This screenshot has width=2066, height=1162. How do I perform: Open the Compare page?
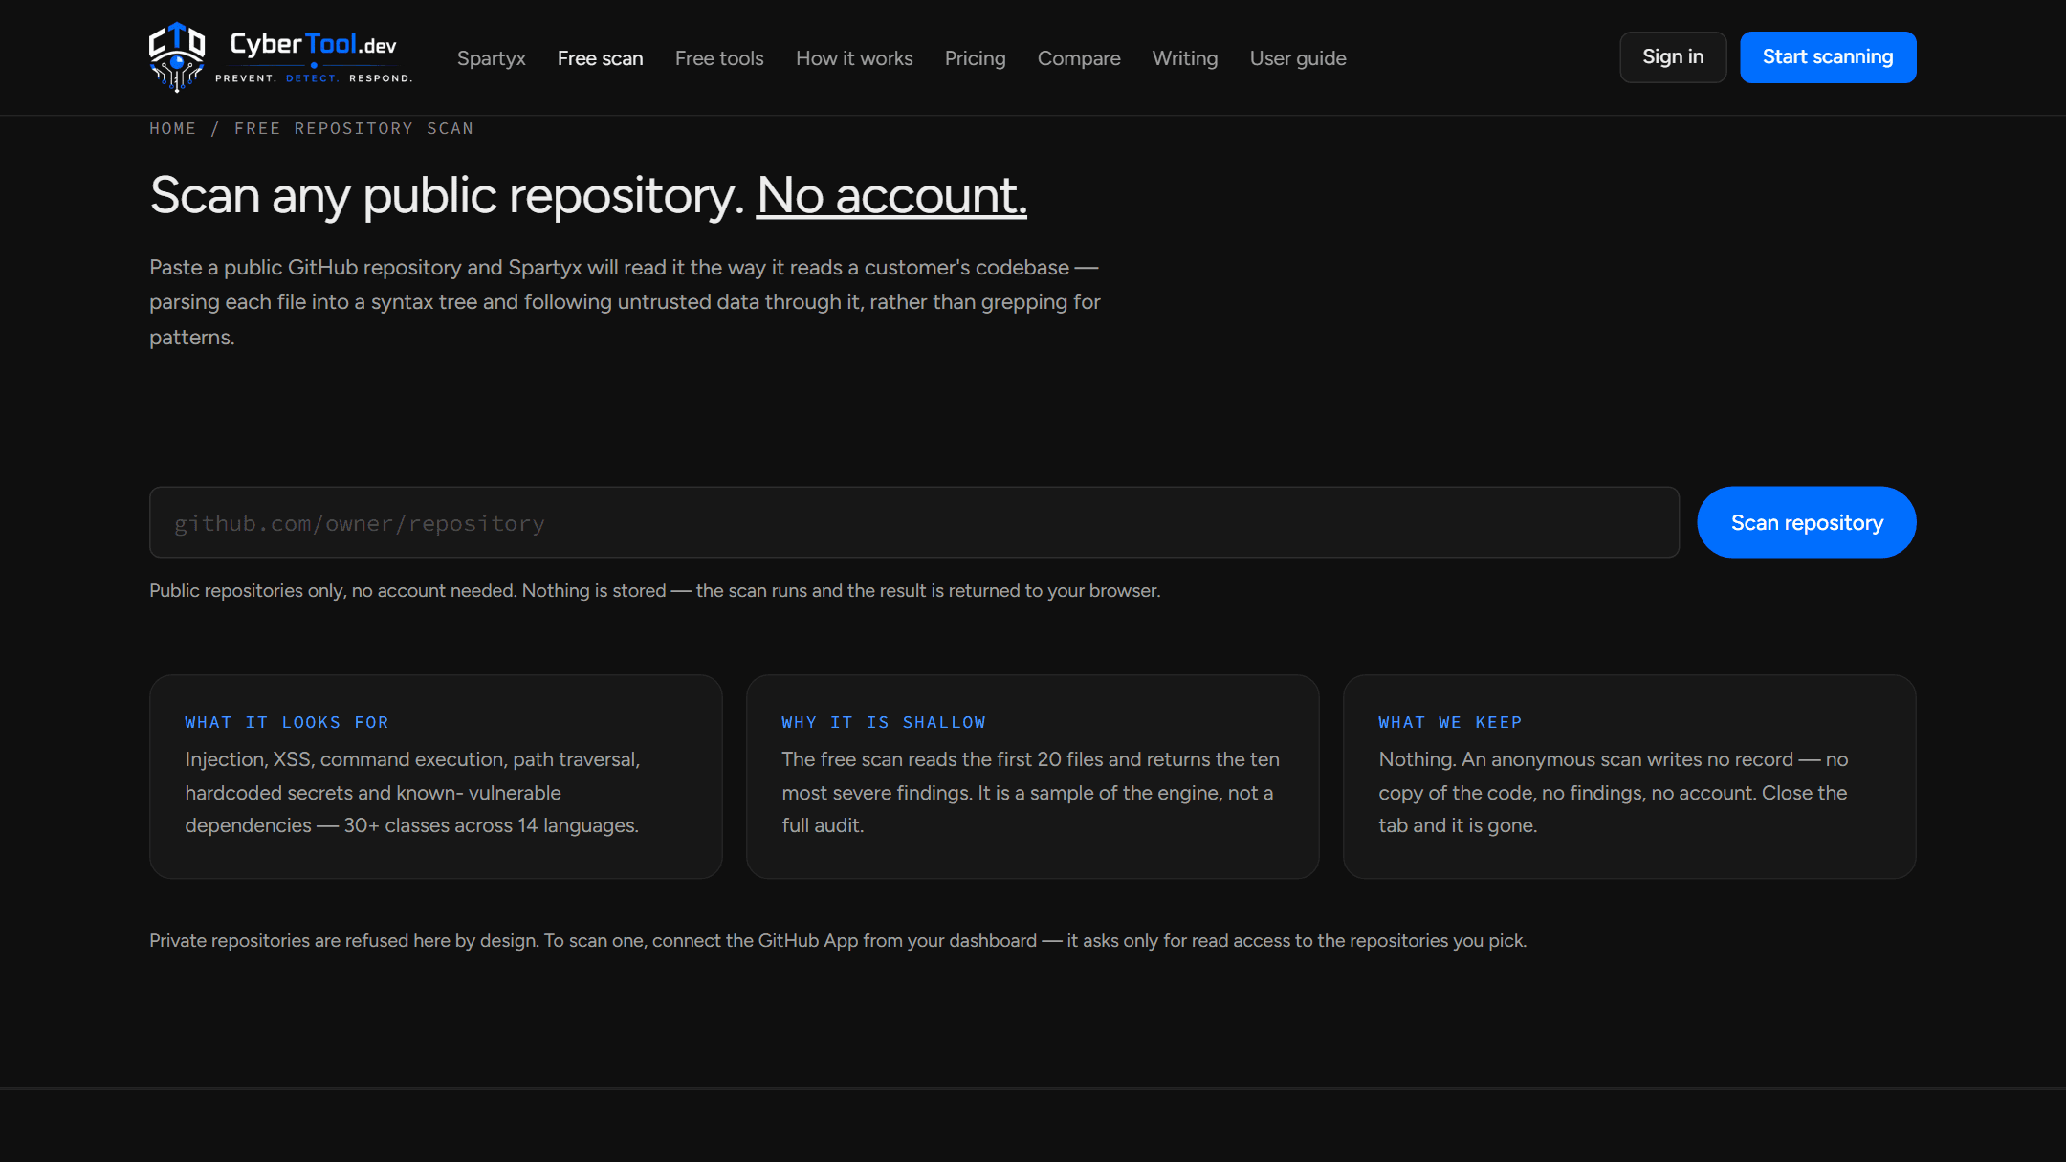click(x=1079, y=58)
